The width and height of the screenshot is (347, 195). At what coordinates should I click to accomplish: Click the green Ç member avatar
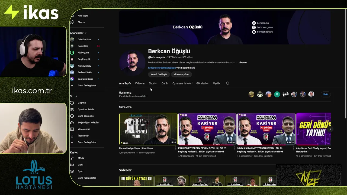(x=277, y=94)
